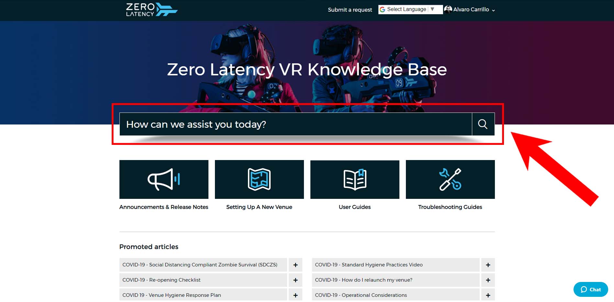Open Alvaro Carrillo user menu
This screenshot has height=302, width=614.
click(x=470, y=10)
